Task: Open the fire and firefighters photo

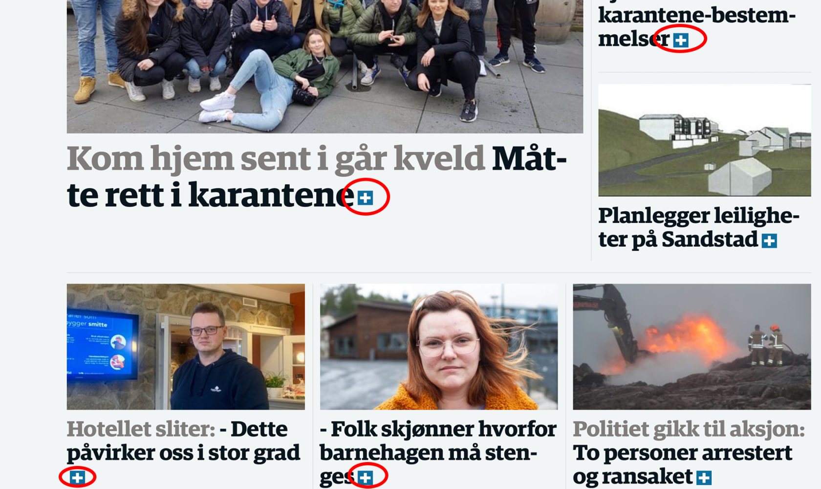Action: coord(692,347)
